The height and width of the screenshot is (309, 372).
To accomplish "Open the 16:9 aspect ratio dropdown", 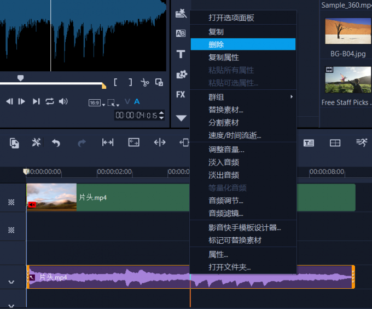I will [97, 103].
